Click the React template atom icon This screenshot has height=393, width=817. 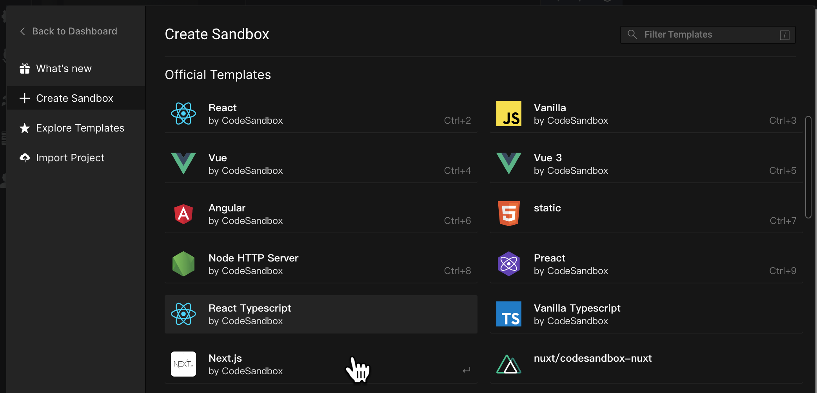(183, 114)
